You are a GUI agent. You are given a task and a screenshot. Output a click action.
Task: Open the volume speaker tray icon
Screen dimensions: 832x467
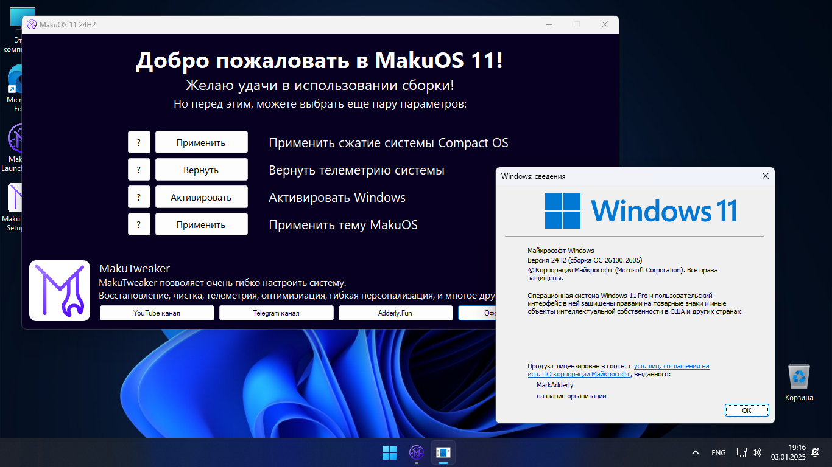click(756, 452)
